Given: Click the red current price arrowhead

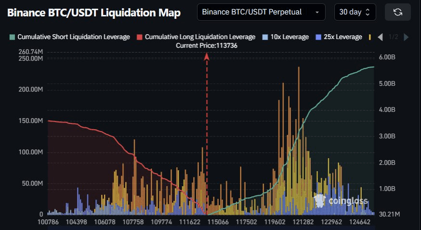Looking at the screenshot, I should tap(207, 56).
